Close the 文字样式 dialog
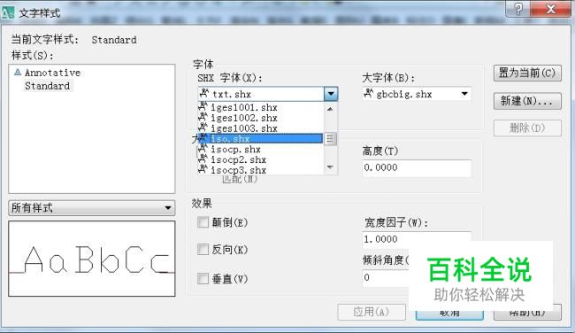This screenshot has height=333, width=575. click(551, 9)
